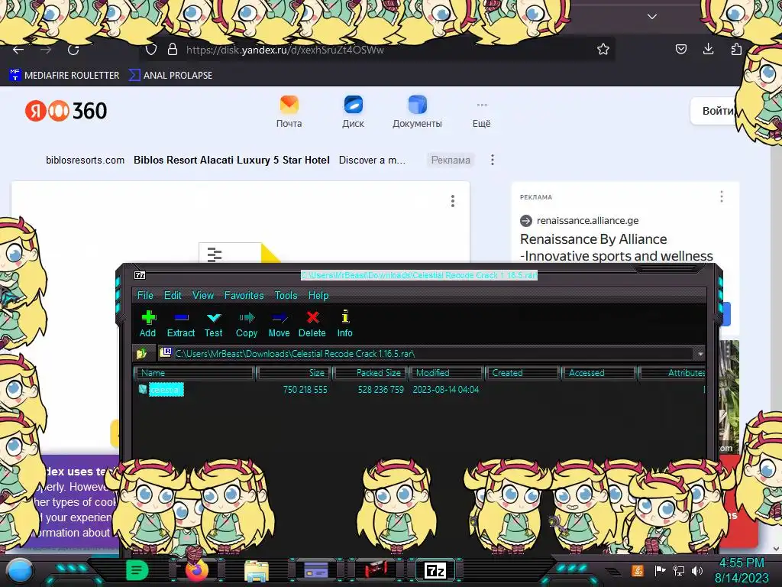
Task: Click the 750 218 555 size value
Action: (305, 389)
